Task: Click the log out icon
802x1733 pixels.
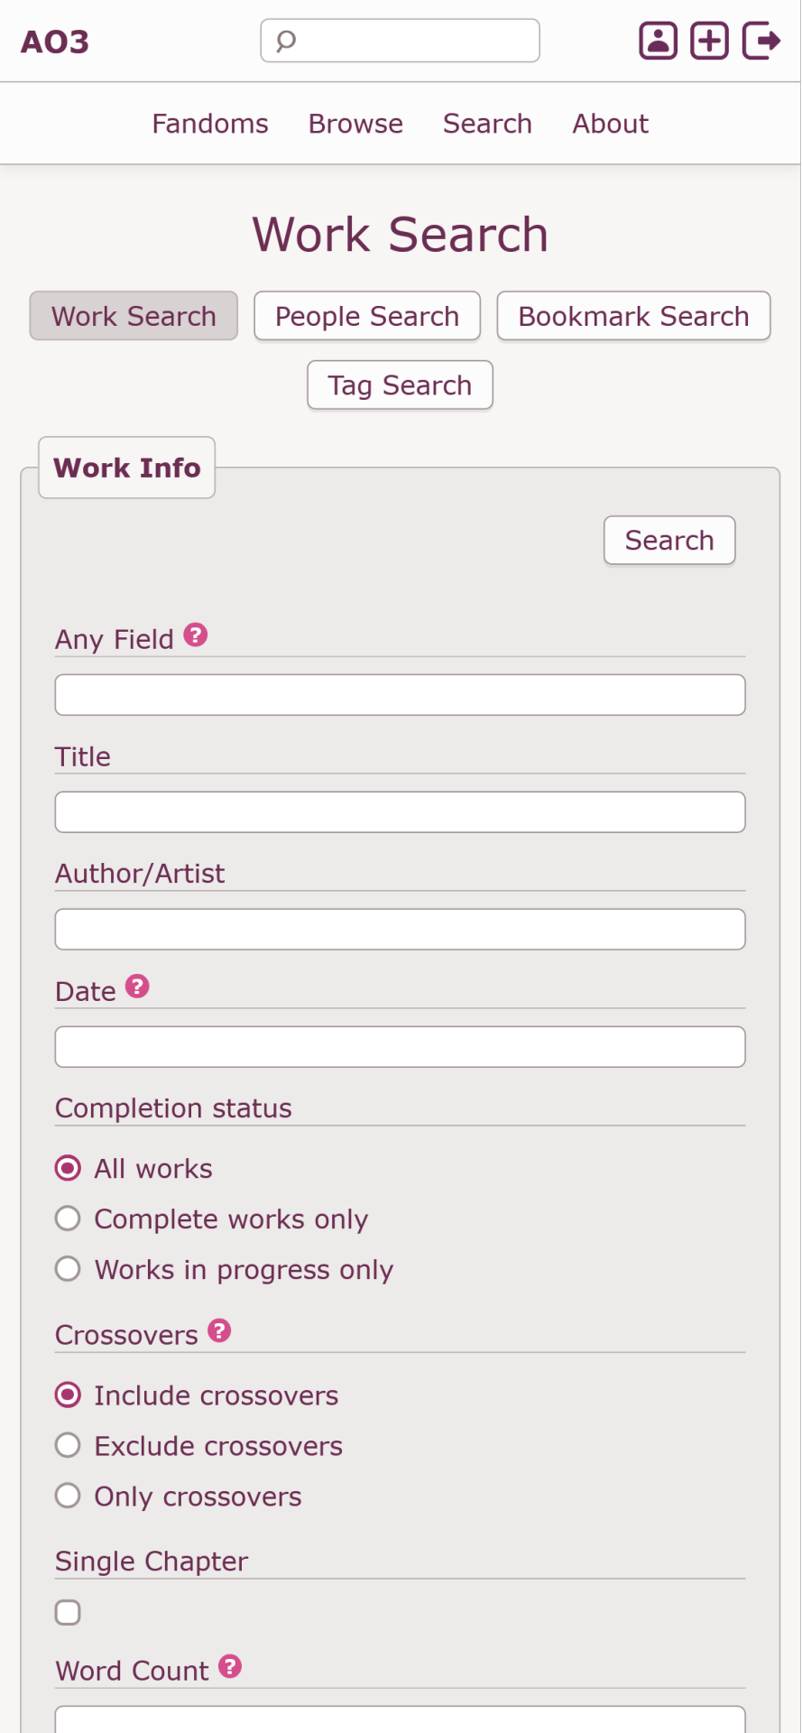Action: pos(761,41)
